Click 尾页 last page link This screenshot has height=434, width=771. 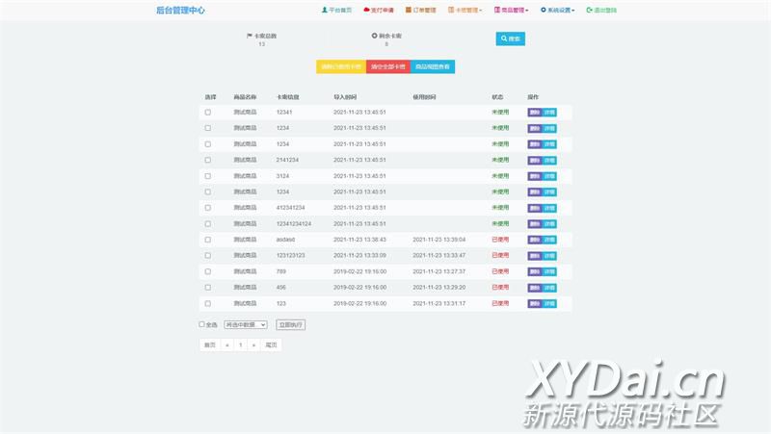tap(271, 345)
